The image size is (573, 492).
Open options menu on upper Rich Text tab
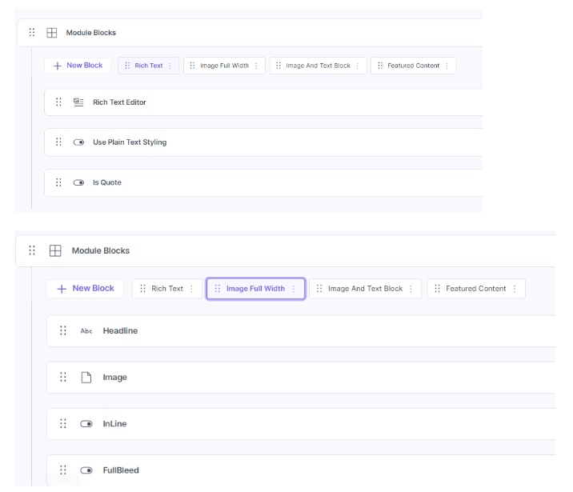[x=170, y=66]
